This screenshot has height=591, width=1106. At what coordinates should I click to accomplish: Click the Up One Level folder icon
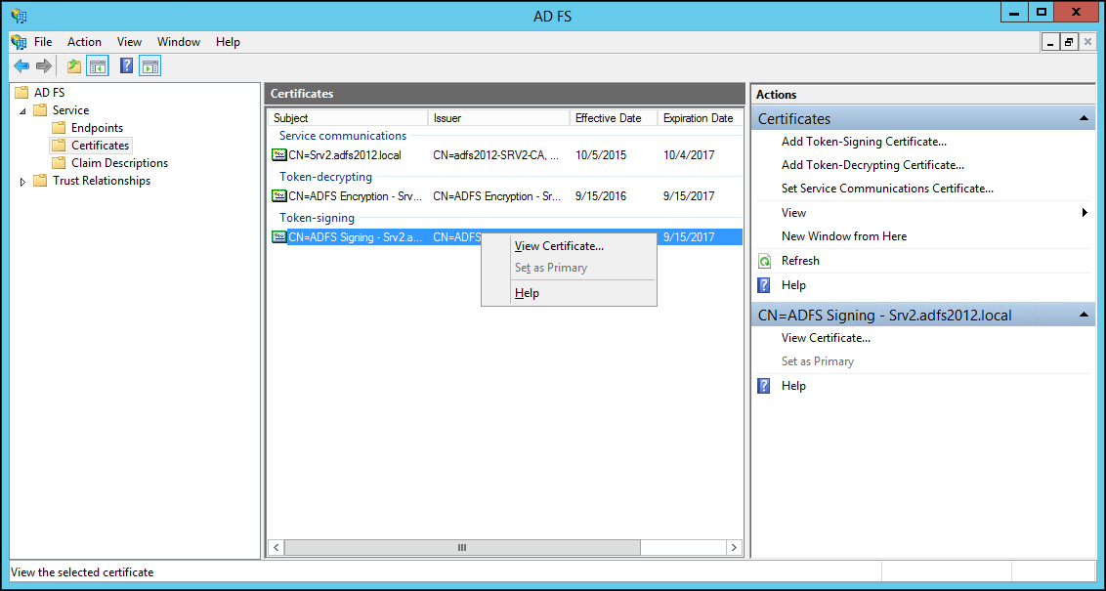pos(74,66)
